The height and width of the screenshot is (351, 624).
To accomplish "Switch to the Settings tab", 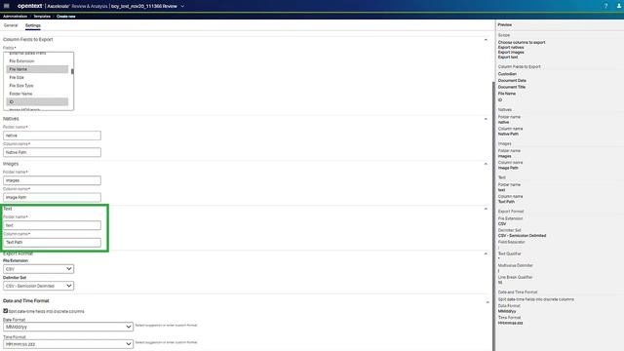I will click(x=32, y=25).
